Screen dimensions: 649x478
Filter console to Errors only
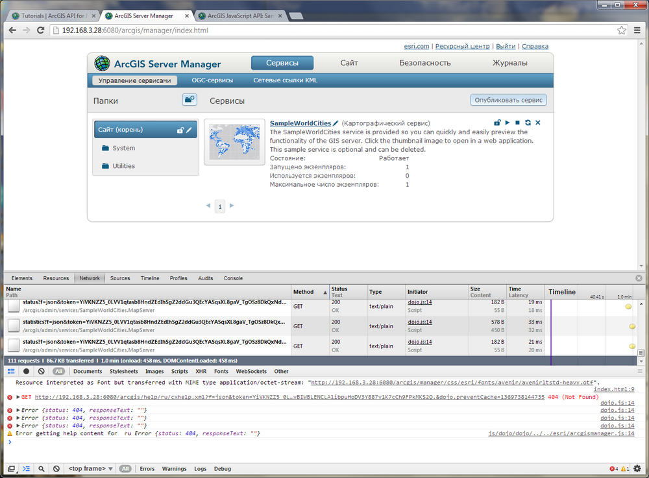[x=147, y=469]
